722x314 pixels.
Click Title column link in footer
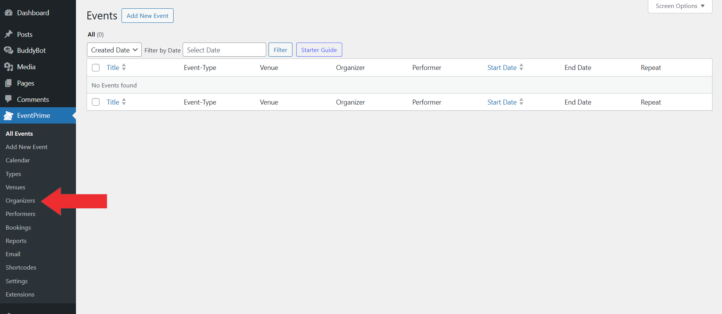[x=113, y=102]
